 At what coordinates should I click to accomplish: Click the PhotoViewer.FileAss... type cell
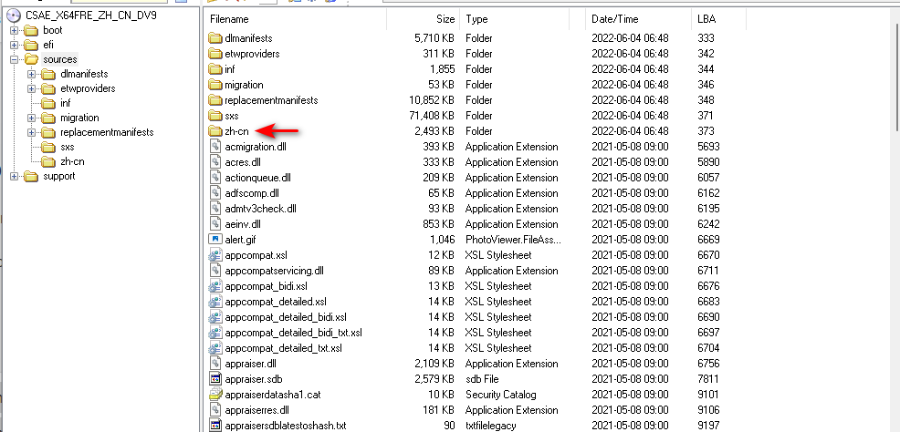(x=513, y=240)
